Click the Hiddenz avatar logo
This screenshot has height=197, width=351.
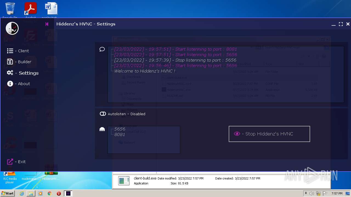[12, 28]
